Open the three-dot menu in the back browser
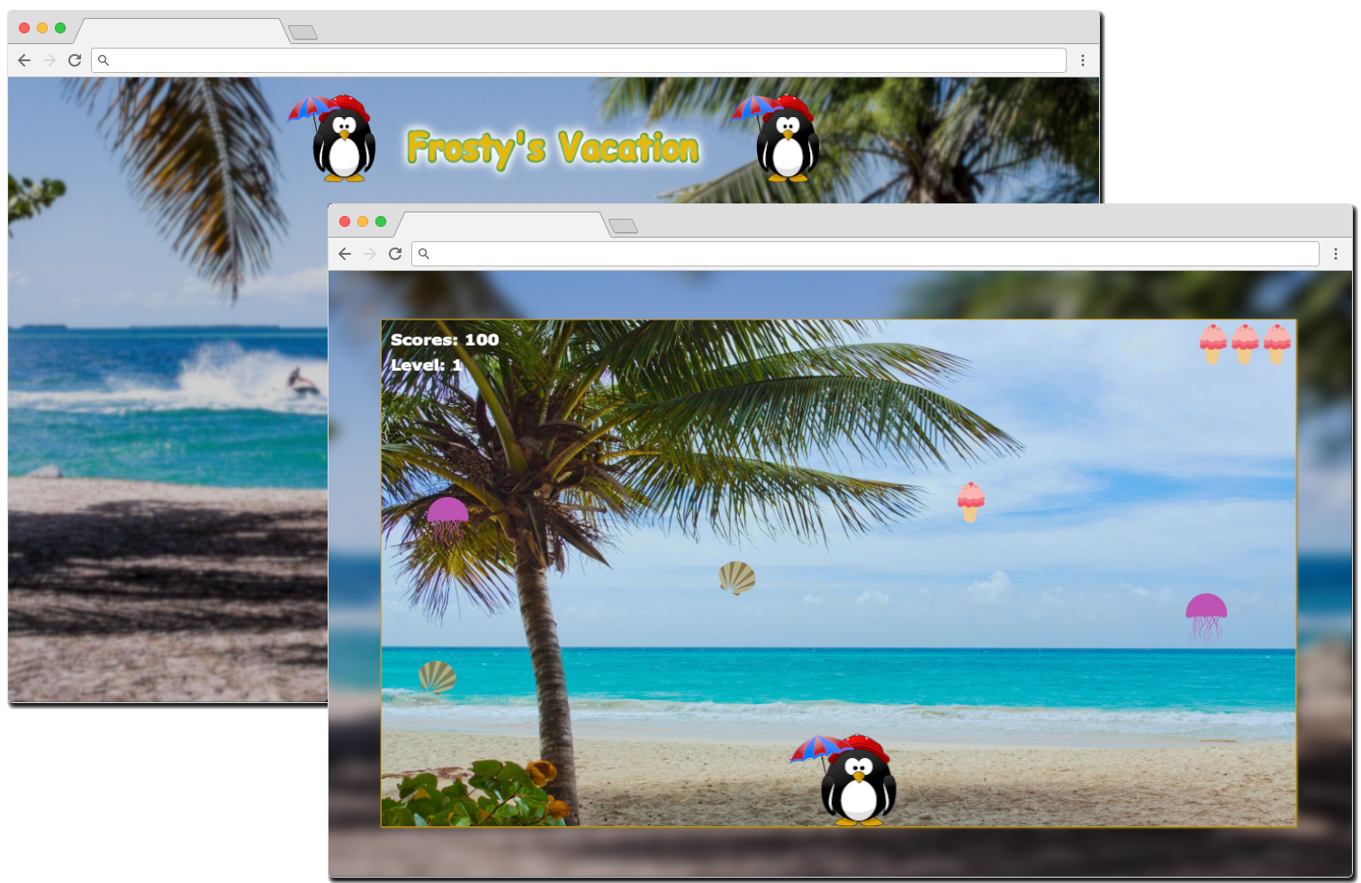Screen dimensions: 1361x883 (x=1082, y=60)
